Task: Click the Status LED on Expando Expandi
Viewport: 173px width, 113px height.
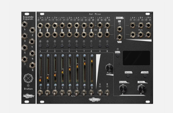Action: pyautogui.click(x=28, y=85)
